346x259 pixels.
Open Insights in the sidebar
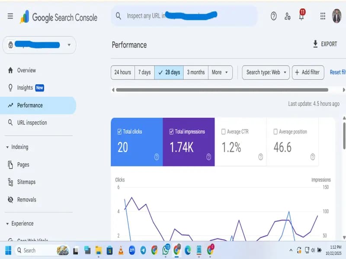(x=38, y=88)
